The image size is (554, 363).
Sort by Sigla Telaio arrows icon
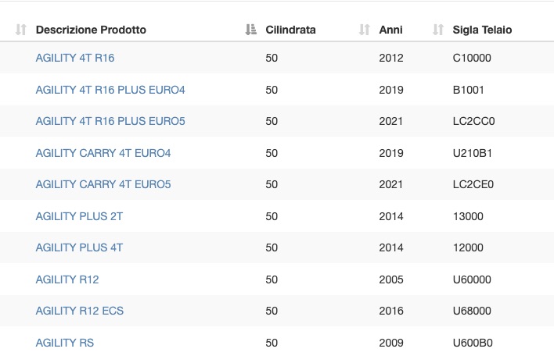[438, 30]
